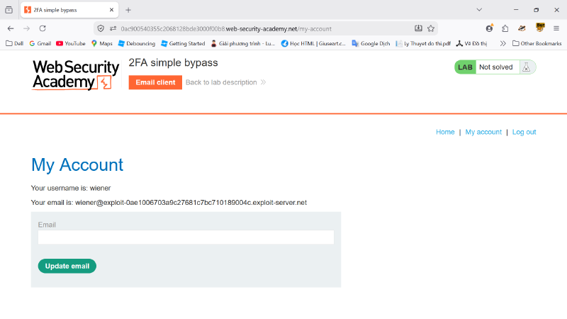Open the Firefox hamburger menu
The image size is (567, 319).
(556, 28)
